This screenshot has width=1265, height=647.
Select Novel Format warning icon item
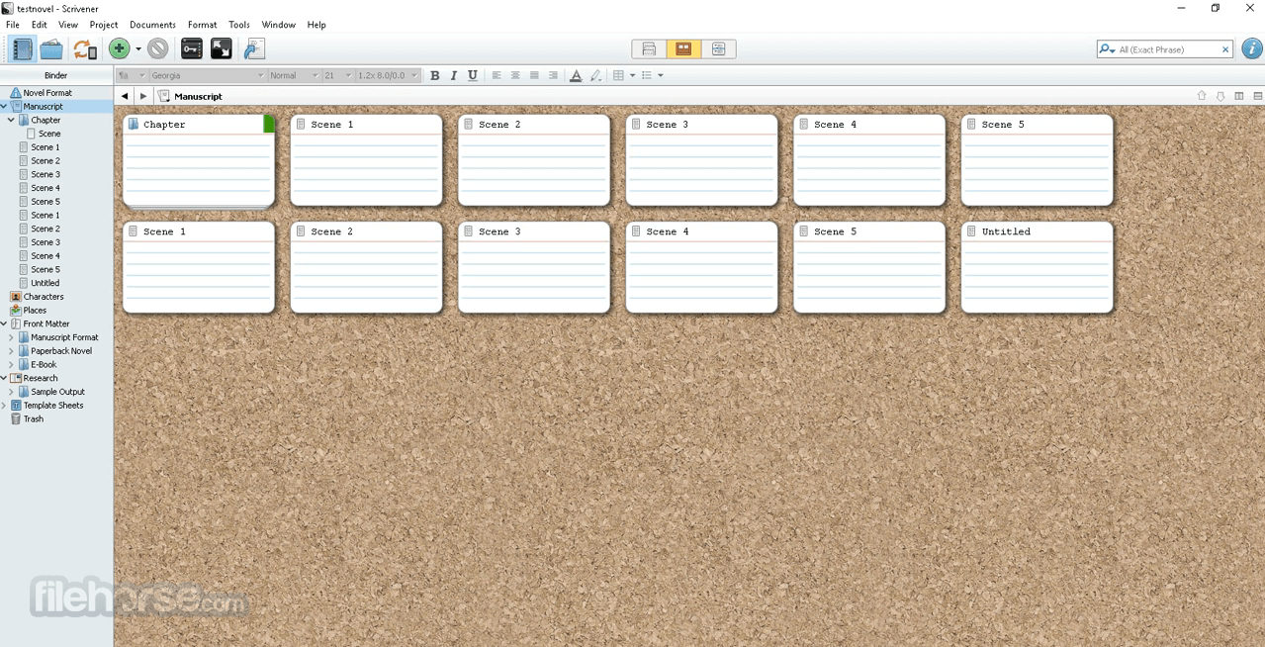coord(16,93)
